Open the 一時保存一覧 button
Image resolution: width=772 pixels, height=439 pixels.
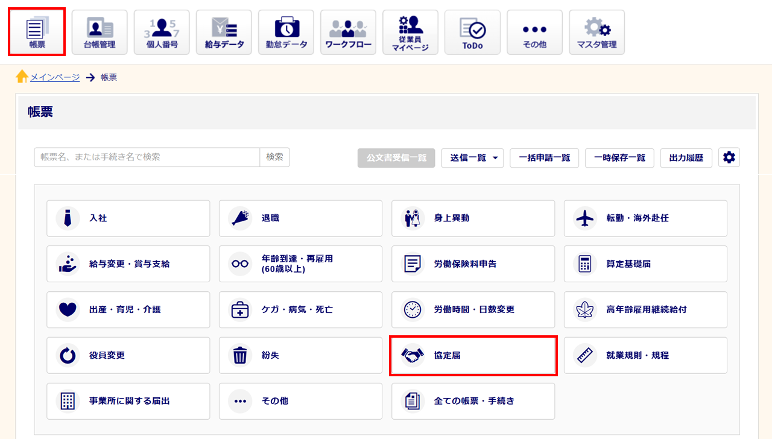click(x=619, y=158)
